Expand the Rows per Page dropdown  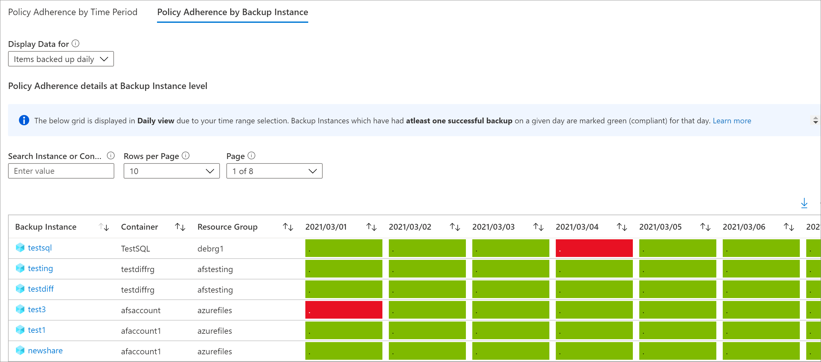(171, 171)
